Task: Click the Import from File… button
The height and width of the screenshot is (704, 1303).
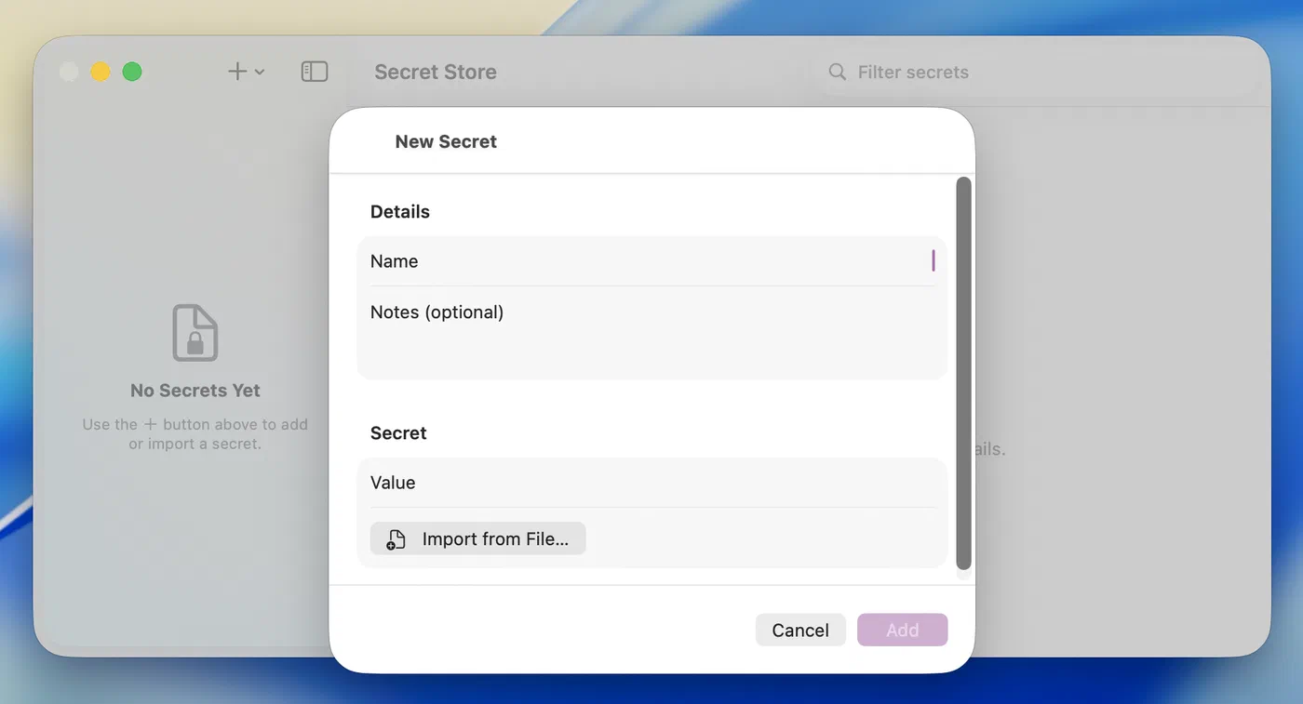Action: [x=478, y=538]
